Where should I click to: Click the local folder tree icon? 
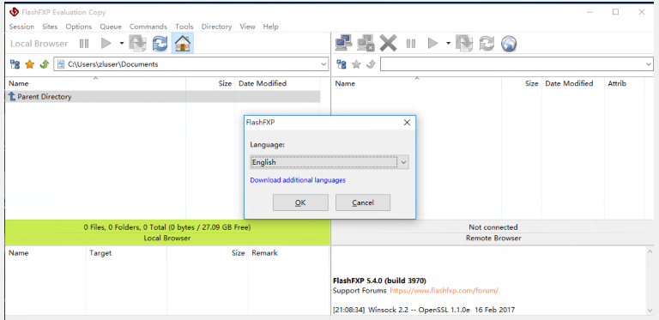[x=15, y=64]
